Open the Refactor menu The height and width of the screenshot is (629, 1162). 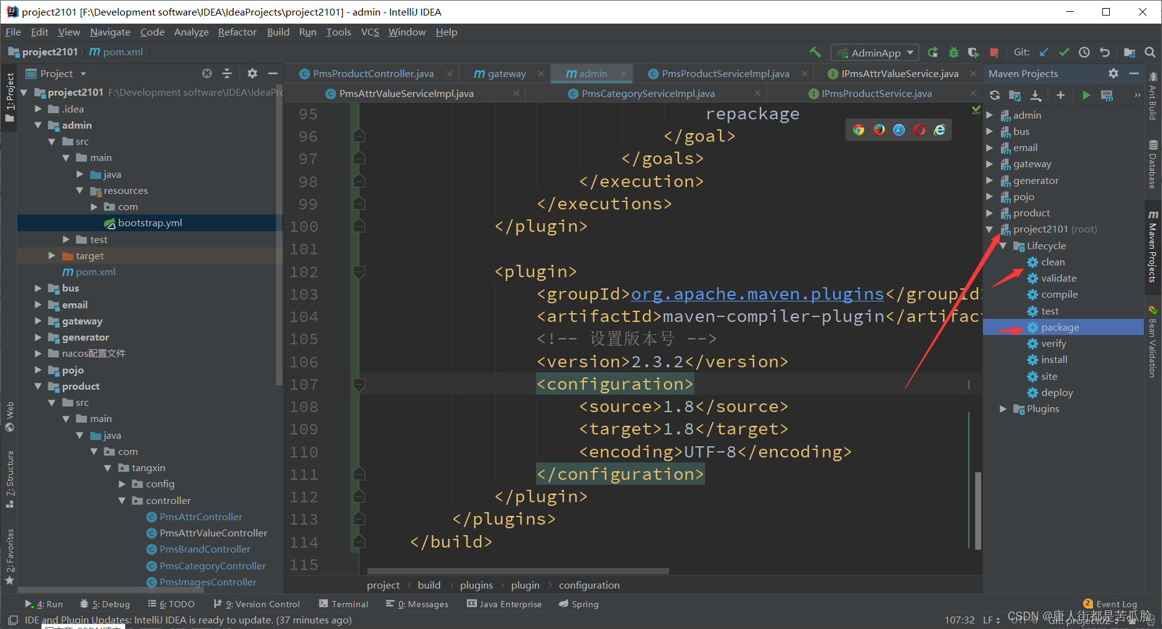click(x=237, y=32)
